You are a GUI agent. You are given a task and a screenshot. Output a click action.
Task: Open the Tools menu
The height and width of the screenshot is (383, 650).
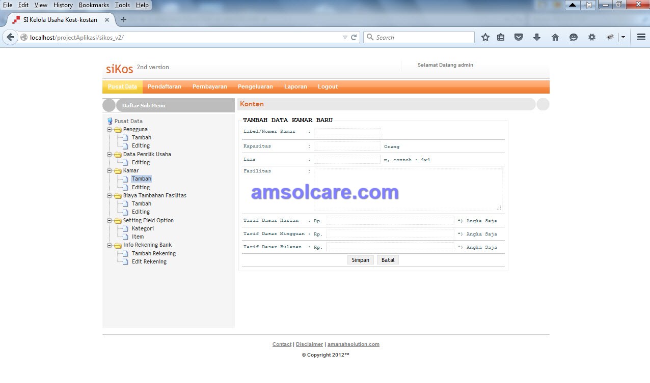coord(122,5)
